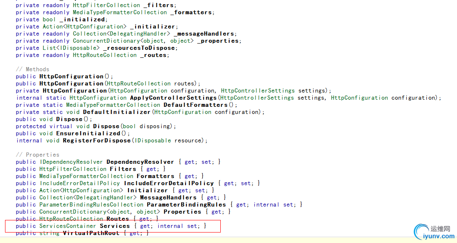
Task: Open the DefaultInitializer method
Action: pos(117,112)
